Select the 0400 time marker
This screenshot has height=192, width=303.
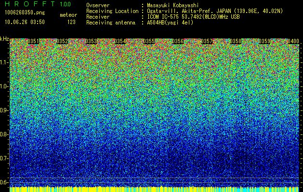tap(293, 41)
